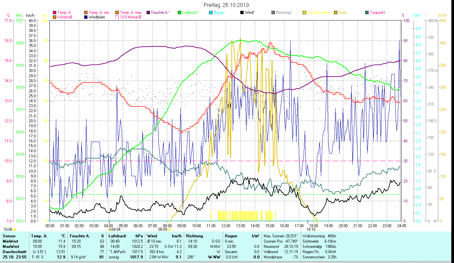The image size is (454, 263).
Task: Click the Windböen legend label
Action: click(x=97, y=17)
